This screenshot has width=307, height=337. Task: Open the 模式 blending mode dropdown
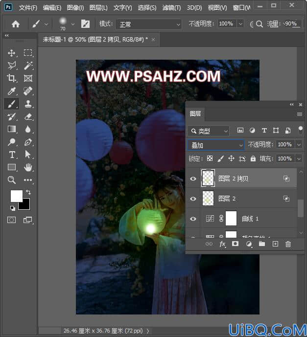pyautogui.click(x=148, y=24)
